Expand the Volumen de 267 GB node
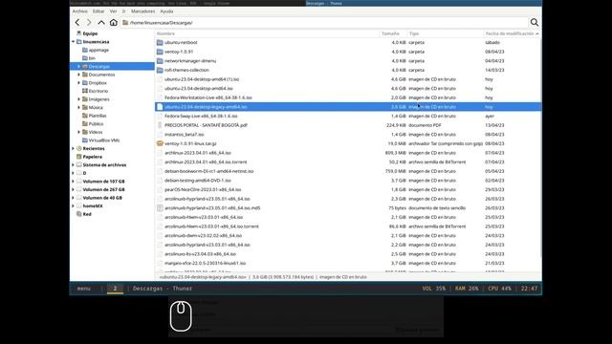Screen dimensions: 612x344 pyautogui.click(x=73, y=189)
